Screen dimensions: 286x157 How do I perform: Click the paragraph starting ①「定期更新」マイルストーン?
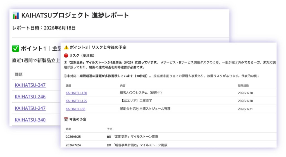pyautogui.click(x=170, y=65)
